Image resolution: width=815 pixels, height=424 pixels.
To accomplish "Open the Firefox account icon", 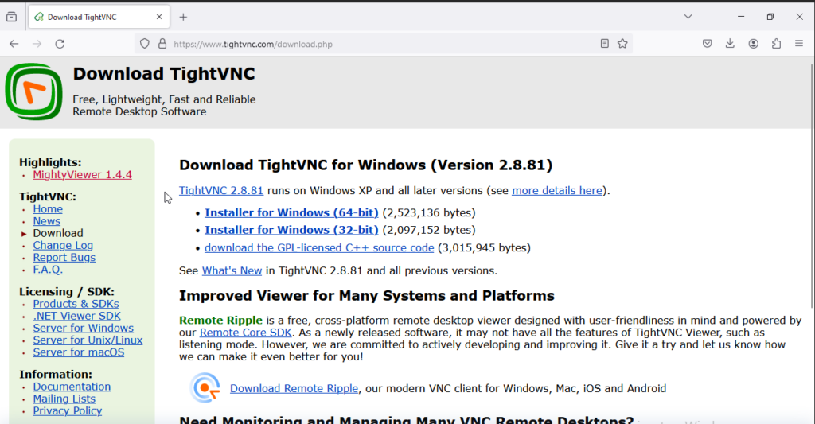I will pos(753,44).
